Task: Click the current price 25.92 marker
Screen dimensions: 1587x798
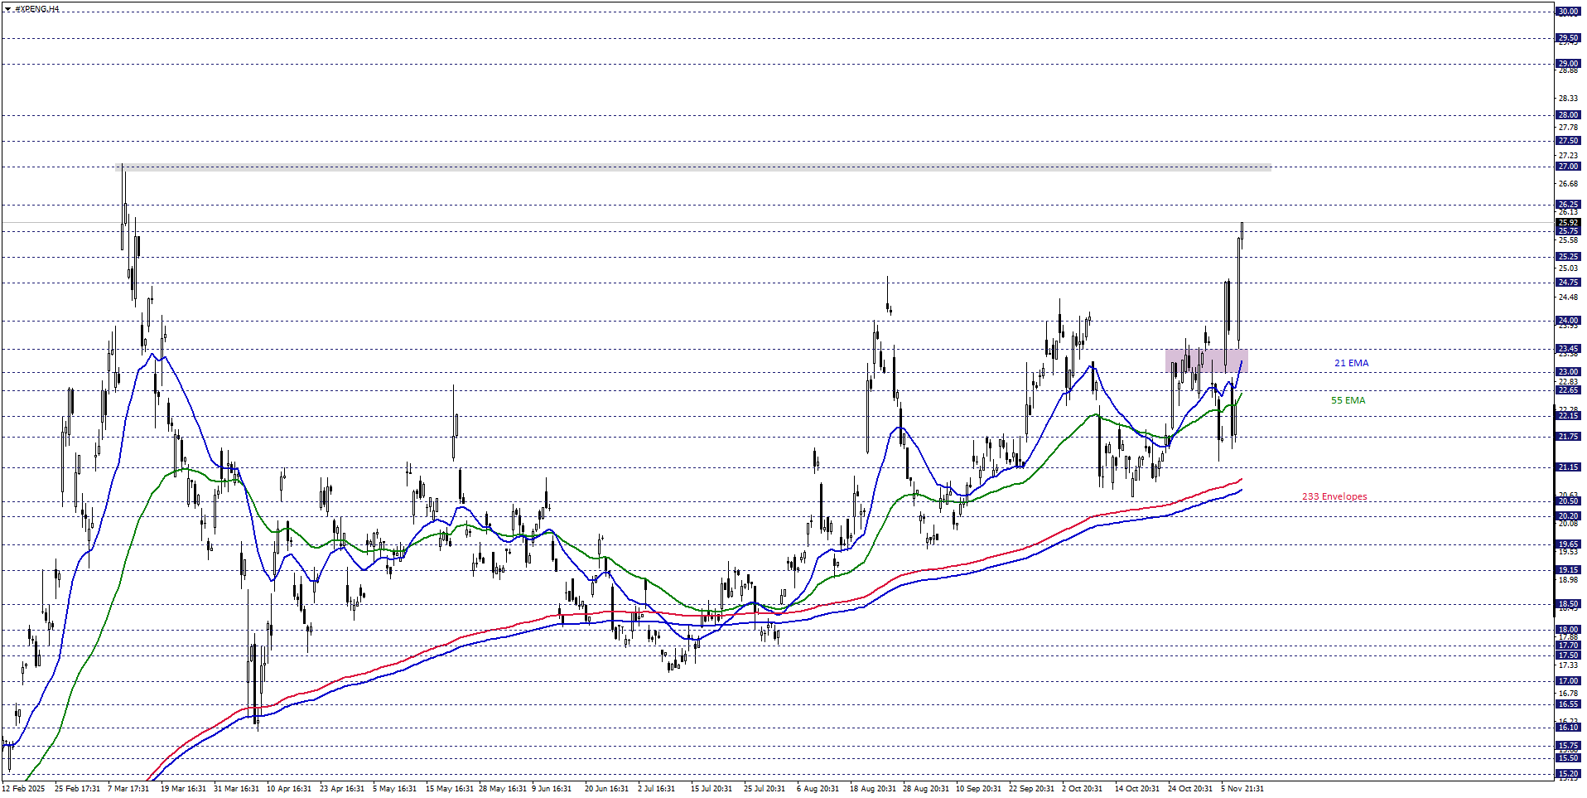Action: [x=1567, y=223]
